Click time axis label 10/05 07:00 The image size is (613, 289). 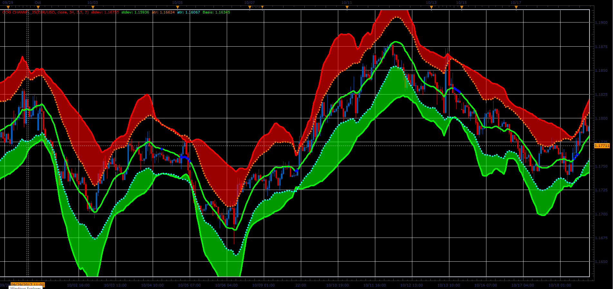(x=189, y=285)
